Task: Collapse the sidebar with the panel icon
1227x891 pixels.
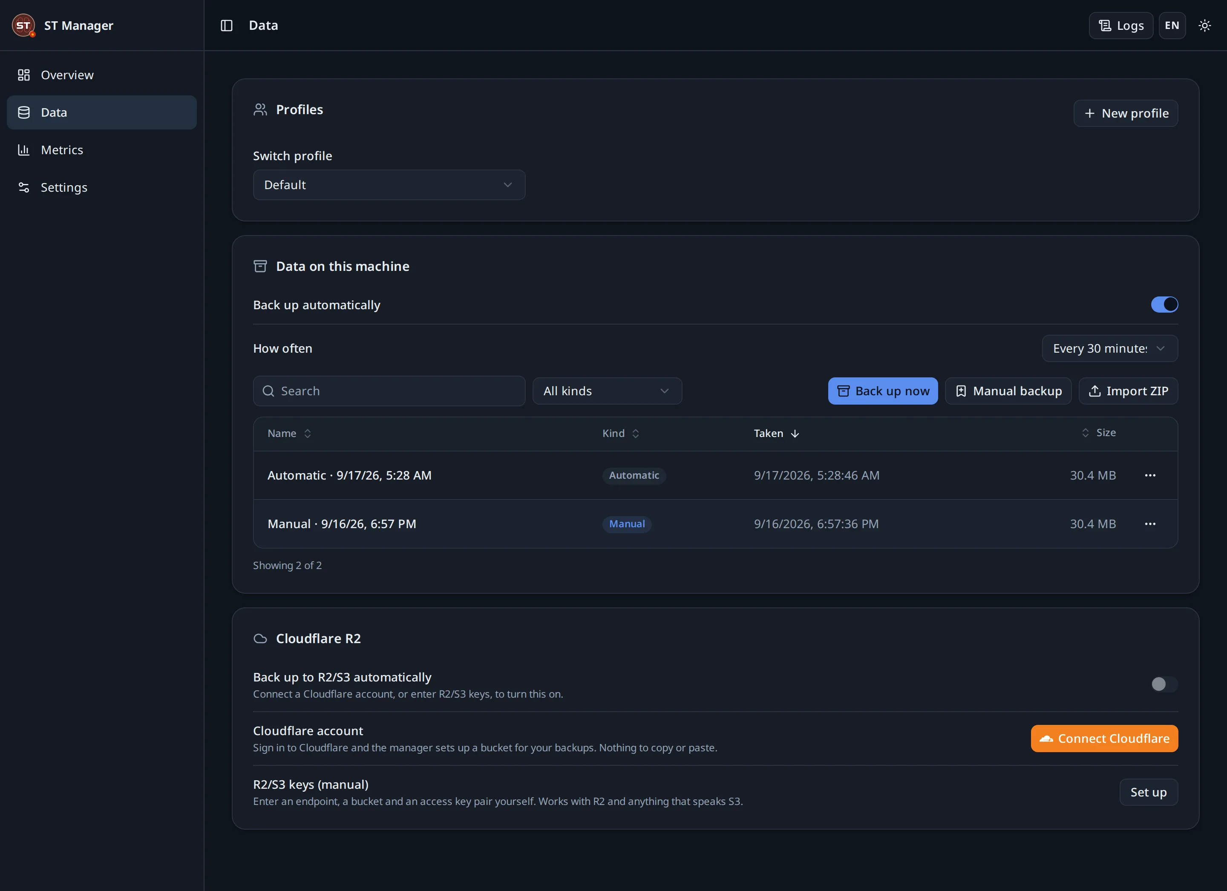Action: point(227,26)
